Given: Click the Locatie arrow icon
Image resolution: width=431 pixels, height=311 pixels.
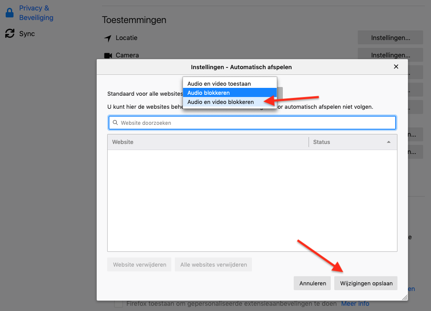Looking at the screenshot, I should coord(108,38).
